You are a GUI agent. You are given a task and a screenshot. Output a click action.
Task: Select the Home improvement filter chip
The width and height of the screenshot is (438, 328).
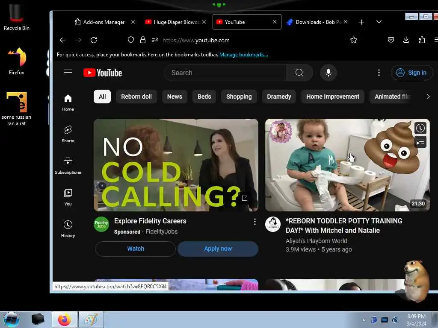click(333, 97)
